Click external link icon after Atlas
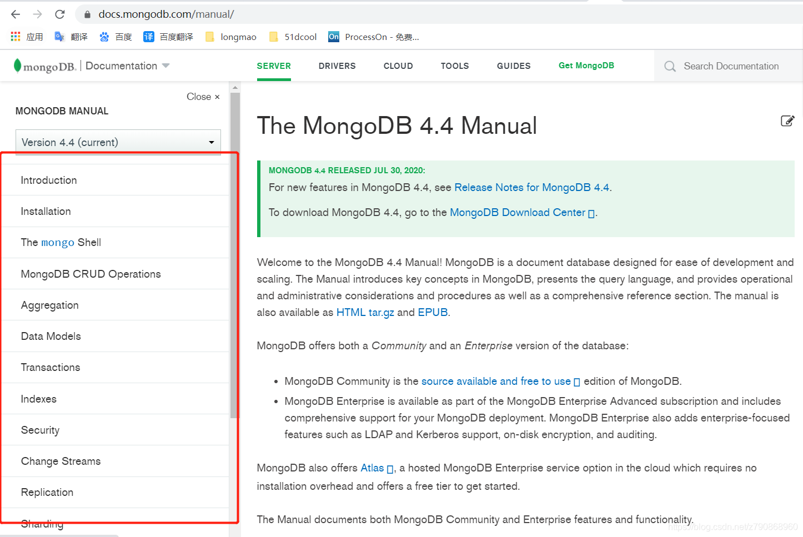The image size is (803, 537). (x=390, y=469)
